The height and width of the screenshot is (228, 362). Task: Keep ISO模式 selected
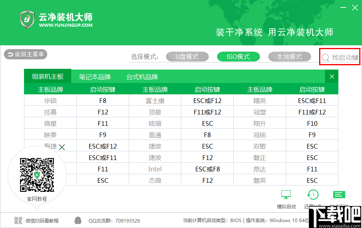(238, 57)
